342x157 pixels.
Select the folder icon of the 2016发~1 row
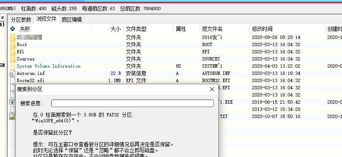pyautogui.click(x=13, y=37)
